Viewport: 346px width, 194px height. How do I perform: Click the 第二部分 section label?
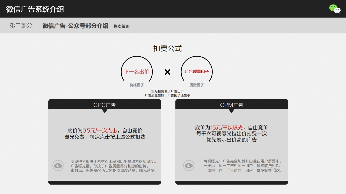click(x=21, y=25)
